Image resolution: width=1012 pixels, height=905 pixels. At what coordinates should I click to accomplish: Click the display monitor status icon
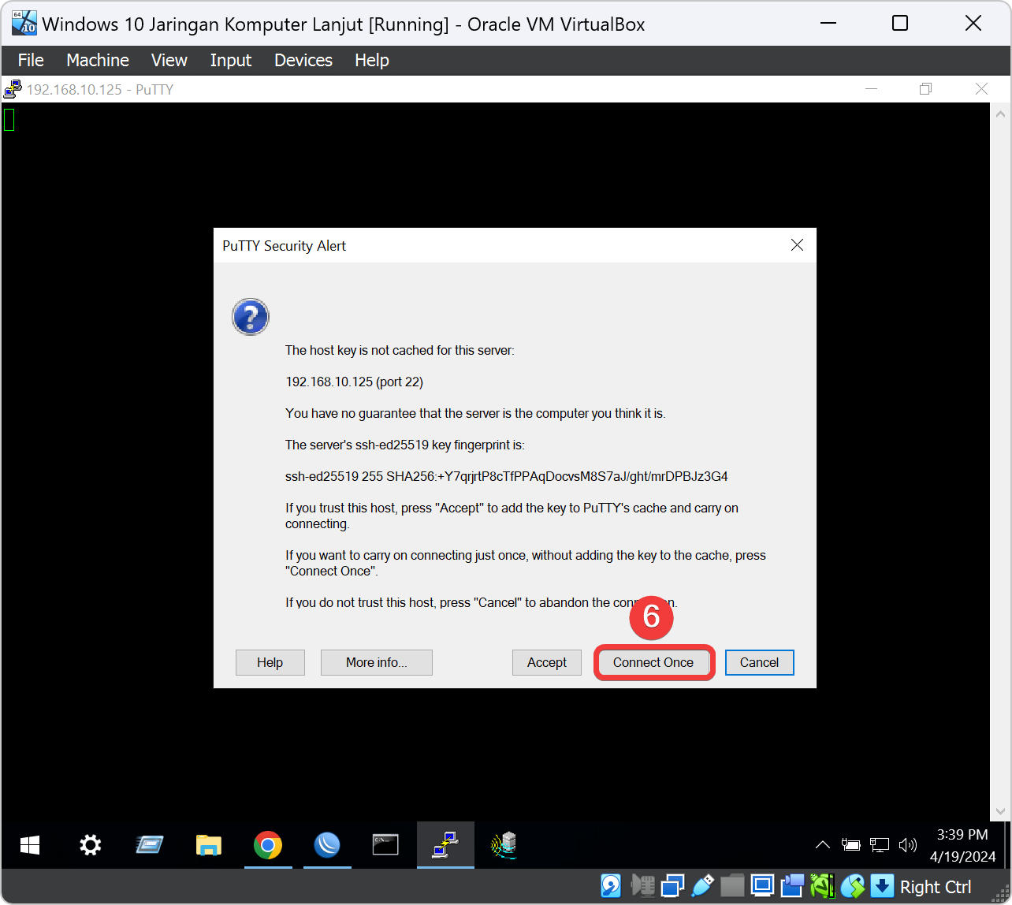[762, 886]
